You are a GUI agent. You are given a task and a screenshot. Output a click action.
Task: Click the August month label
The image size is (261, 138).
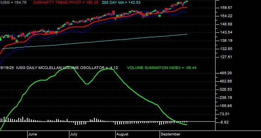point(122,134)
